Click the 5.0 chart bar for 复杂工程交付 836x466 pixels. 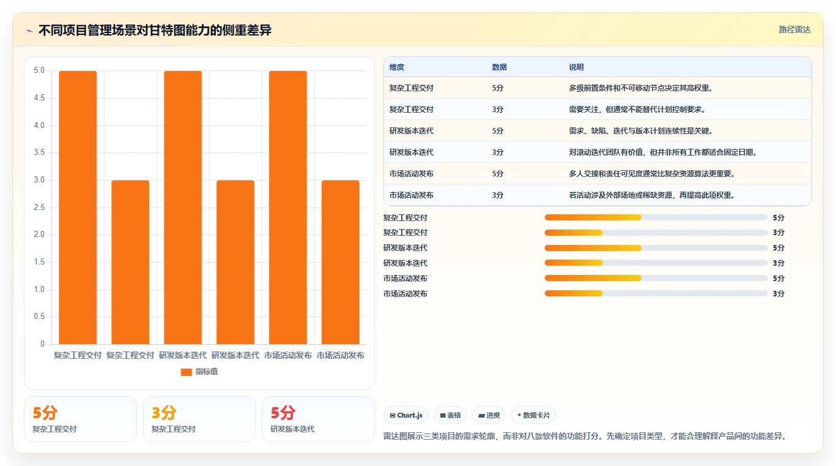78,208
